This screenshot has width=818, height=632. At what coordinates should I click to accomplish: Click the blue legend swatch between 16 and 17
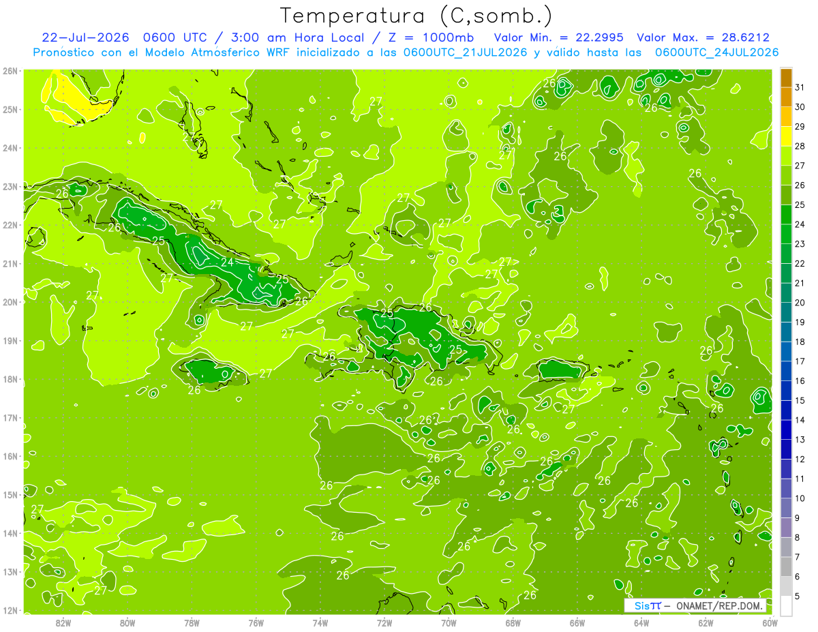coord(786,371)
